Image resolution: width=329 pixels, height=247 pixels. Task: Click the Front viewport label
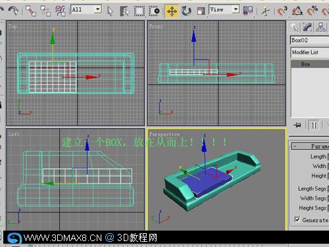[156, 26]
